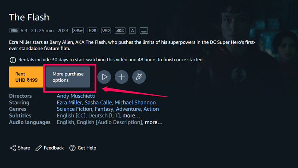Browse the Fantasy genre
This screenshot has height=168, width=298.
click(104, 109)
